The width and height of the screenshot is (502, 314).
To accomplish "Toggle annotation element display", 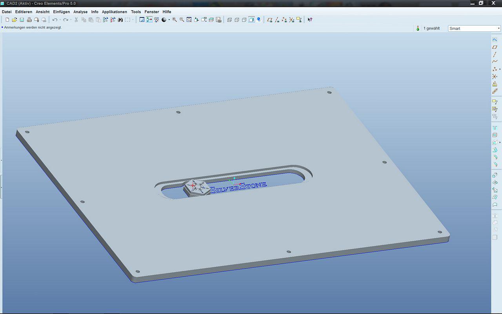I will 299,20.
